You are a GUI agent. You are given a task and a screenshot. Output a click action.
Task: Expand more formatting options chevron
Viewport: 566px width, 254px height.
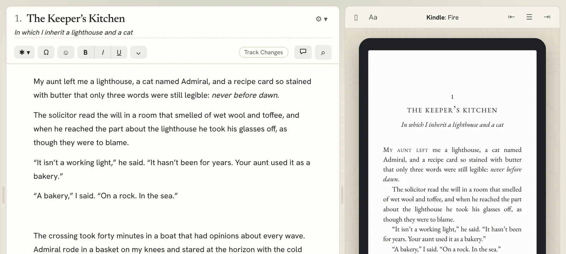[139, 52]
